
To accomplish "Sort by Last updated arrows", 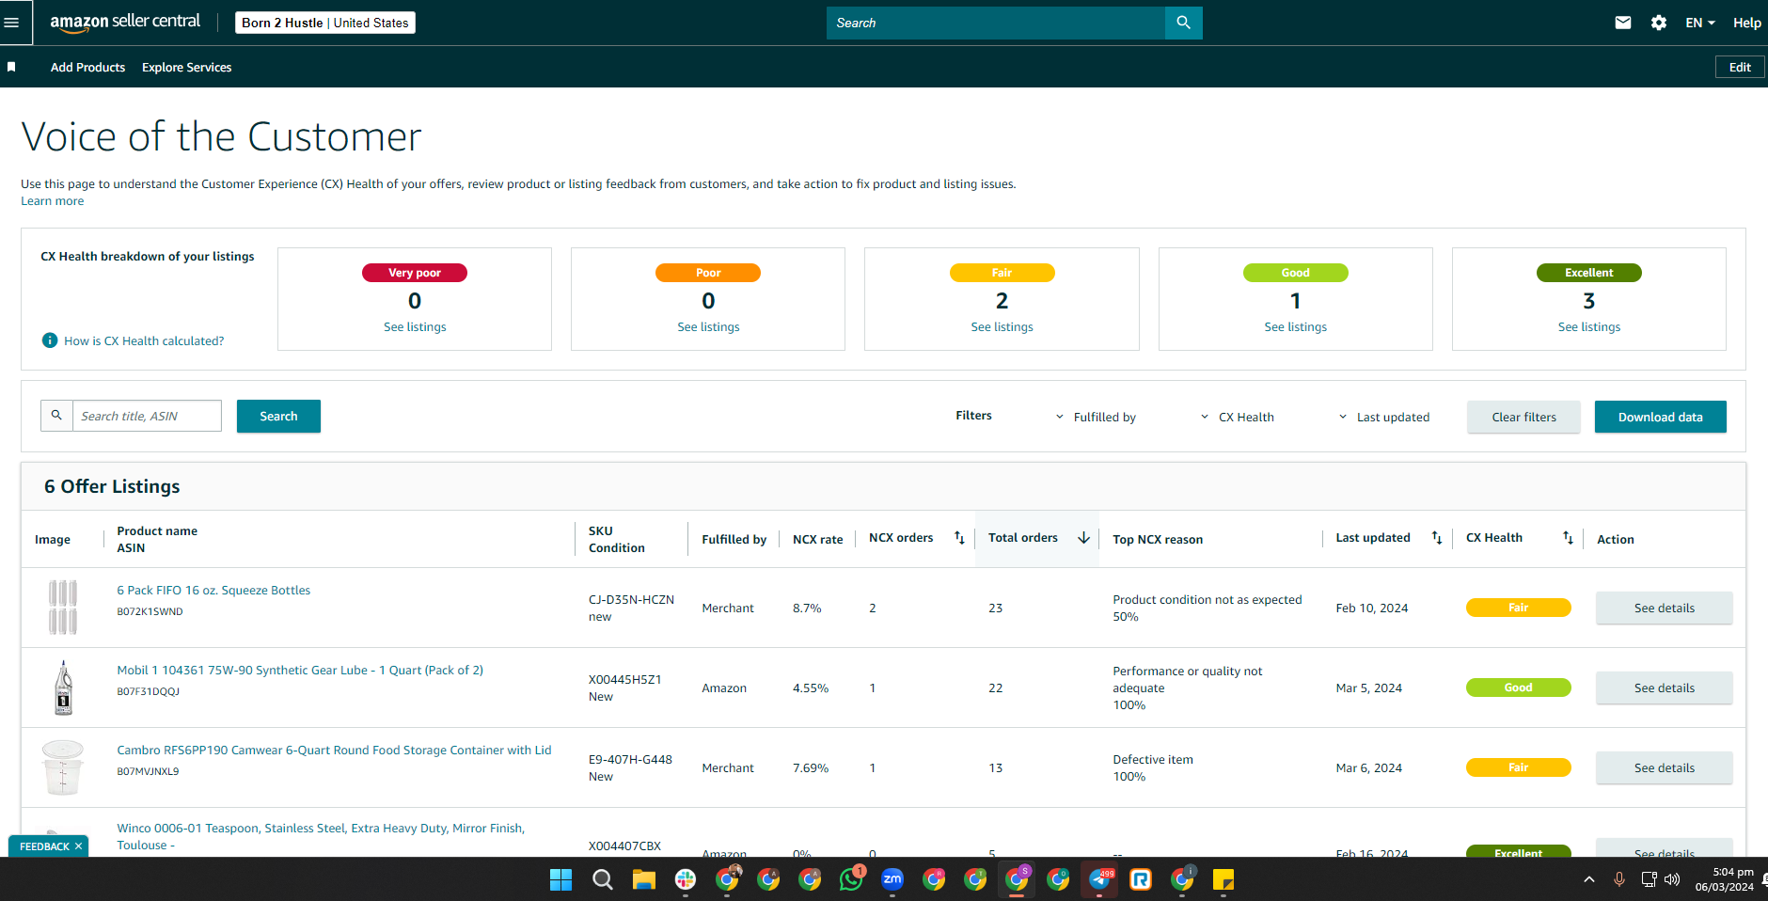I will 1437,538.
